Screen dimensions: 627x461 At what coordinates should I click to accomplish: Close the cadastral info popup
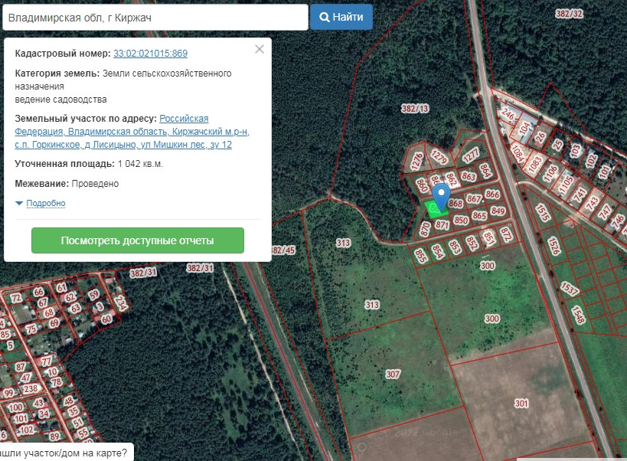point(260,49)
